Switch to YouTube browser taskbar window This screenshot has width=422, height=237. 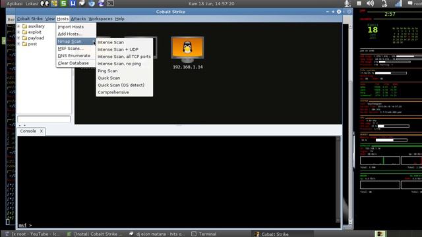32,234
